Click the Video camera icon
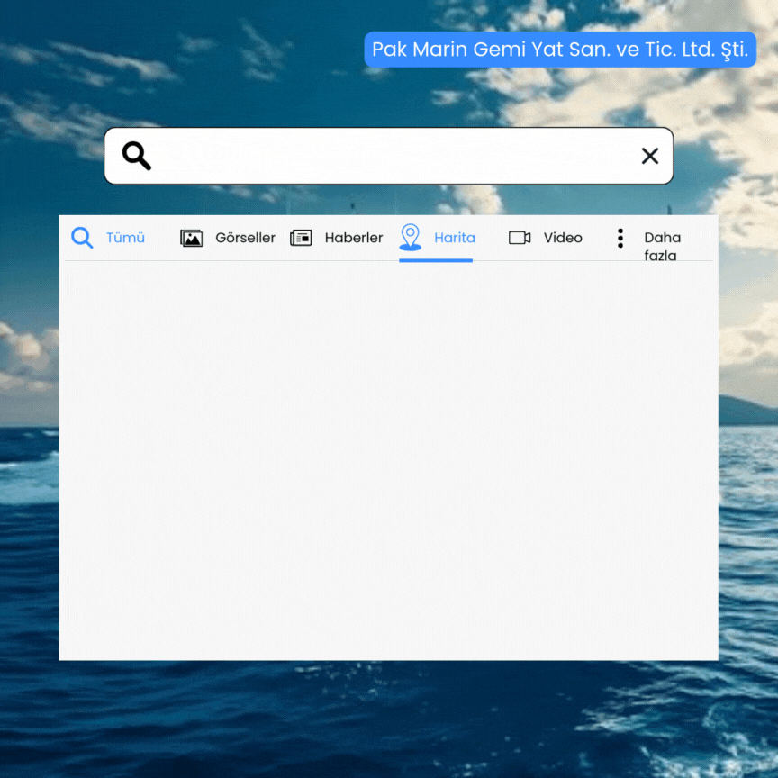Image resolution: width=778 pixels, height=778 pixels. 520,238
